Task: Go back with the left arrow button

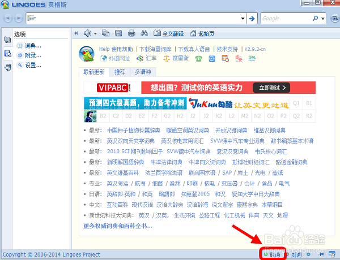Action: click(8, 18)
